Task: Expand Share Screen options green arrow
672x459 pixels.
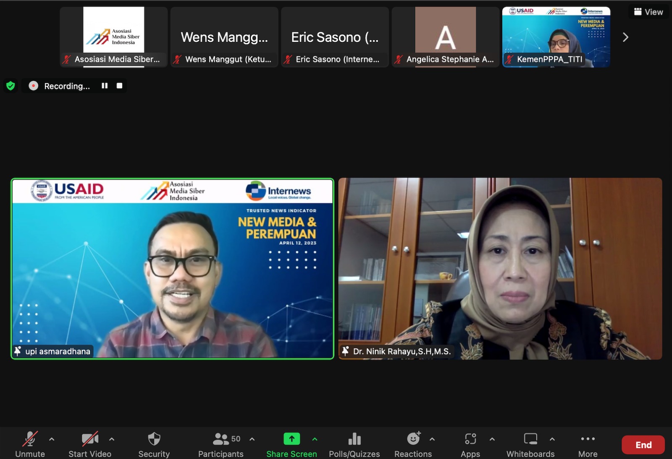Action: 315,439
